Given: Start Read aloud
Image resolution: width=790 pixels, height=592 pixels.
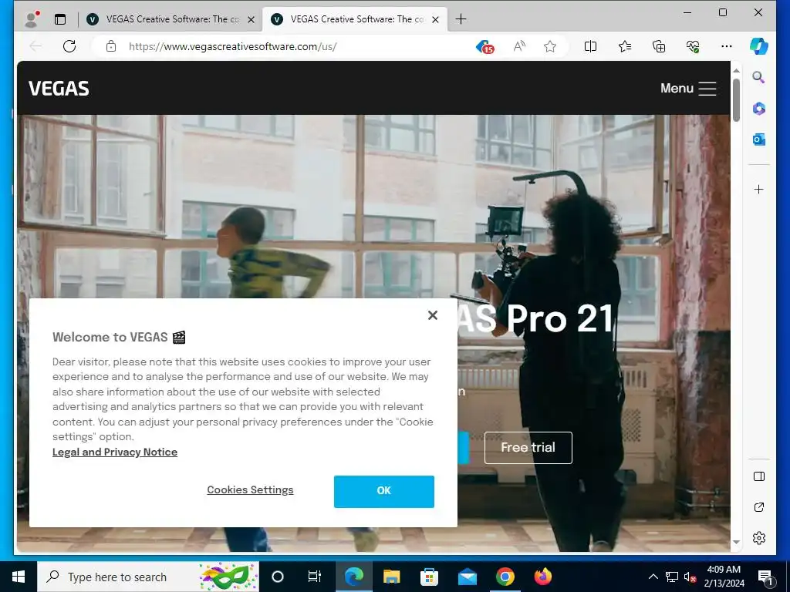Looking at the screenshot, I should [x=519, y=46].
